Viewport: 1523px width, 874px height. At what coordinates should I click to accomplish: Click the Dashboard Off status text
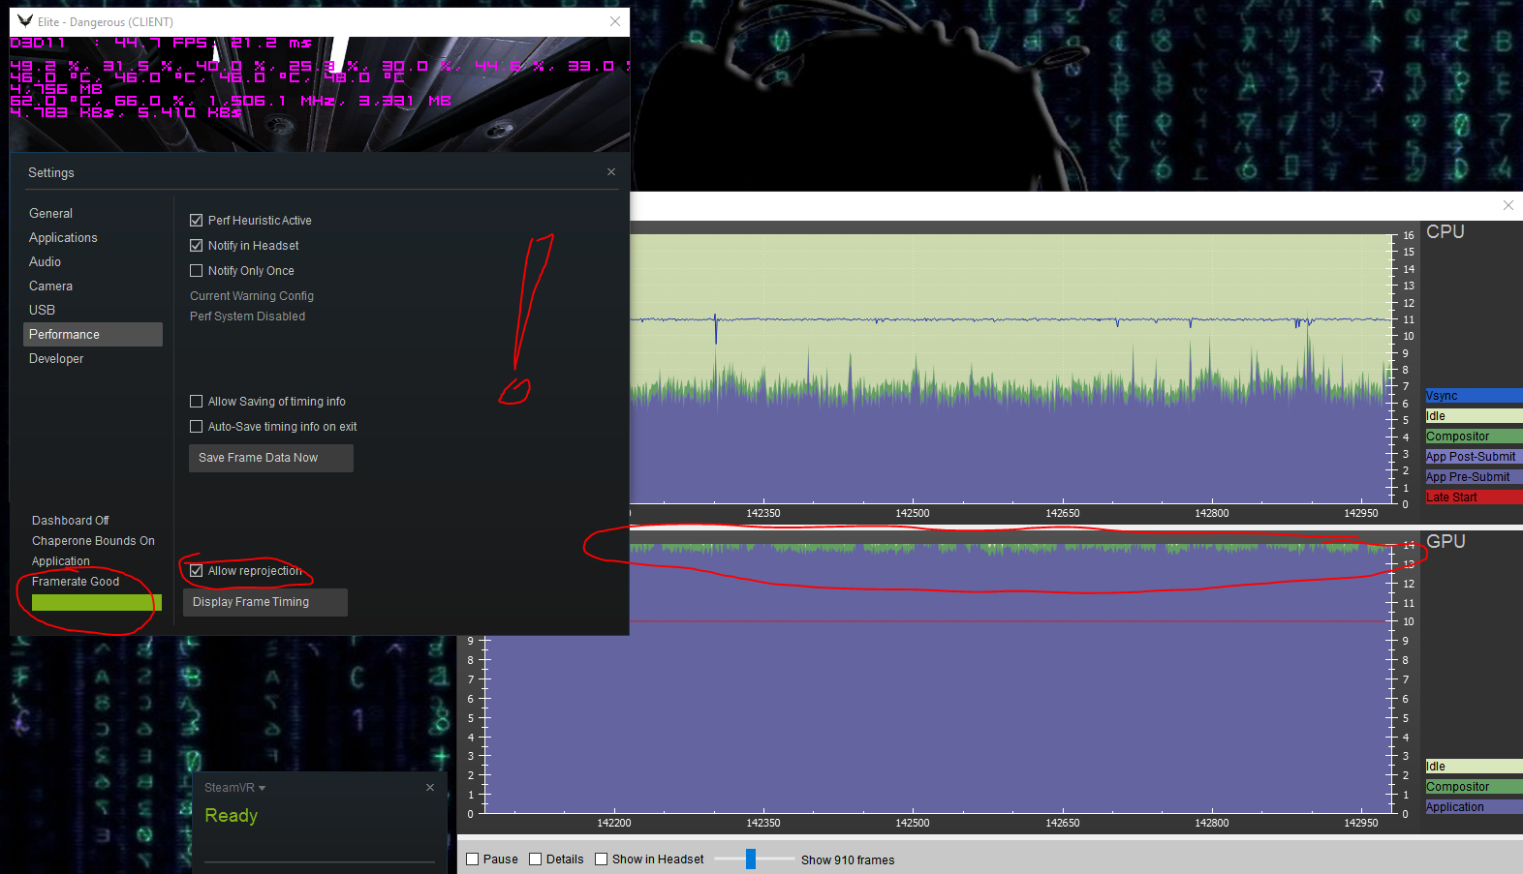71,521
